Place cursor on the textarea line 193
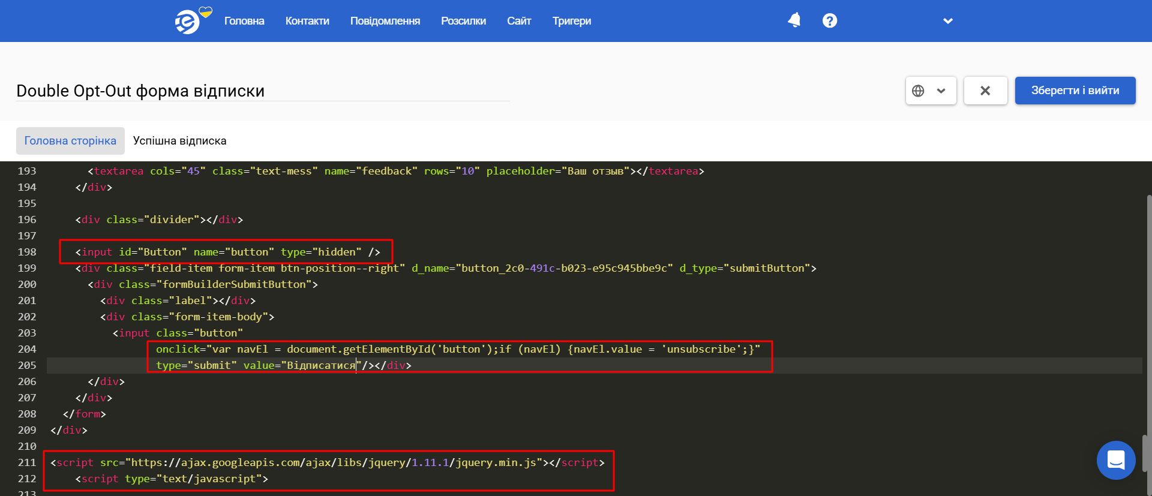The width and height of the screenshot is (1152, 496). pyautogui.click(x=396, y=171)
